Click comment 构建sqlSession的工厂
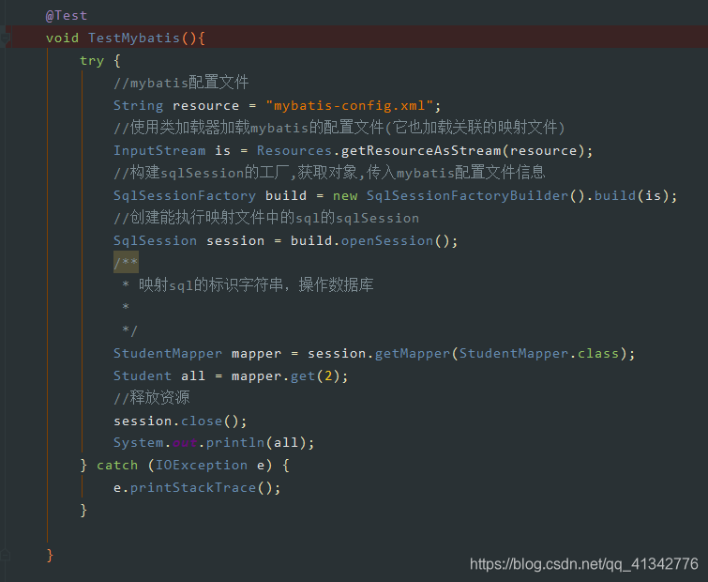Image resolution: width=708 pixels, height=582 pixels. (x=329, y=173)
